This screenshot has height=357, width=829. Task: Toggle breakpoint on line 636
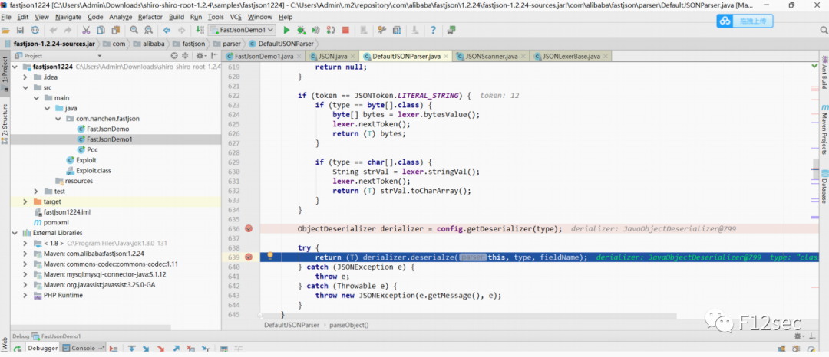tap(249, 228)
